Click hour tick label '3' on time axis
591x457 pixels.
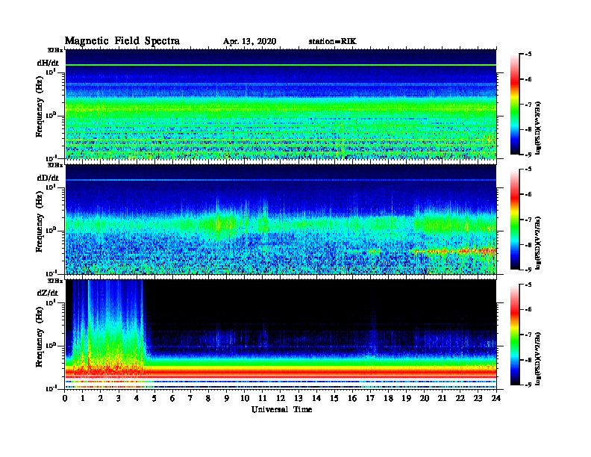[119, 398]
